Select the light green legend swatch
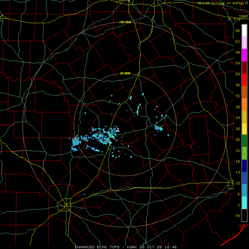Viewport: 249px width, 249px height. (x=244, y=153)
